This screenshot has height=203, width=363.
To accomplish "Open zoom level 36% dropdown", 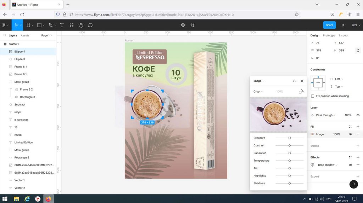I will [x=356, y=25].
